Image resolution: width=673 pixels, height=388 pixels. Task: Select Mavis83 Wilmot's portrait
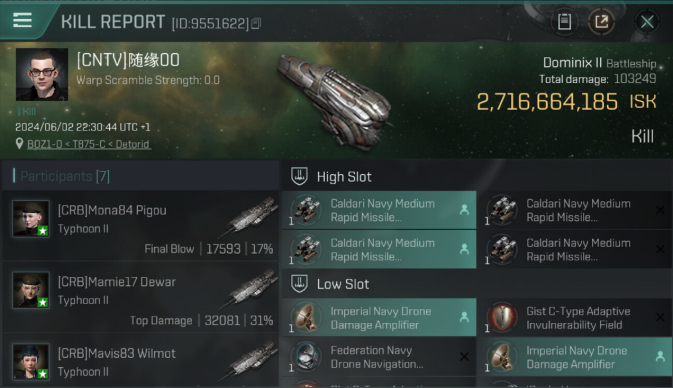31,361
